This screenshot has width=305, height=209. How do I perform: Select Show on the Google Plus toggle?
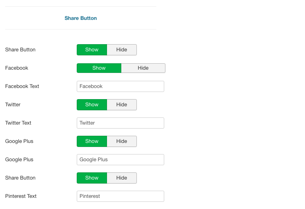pos(92,141)
